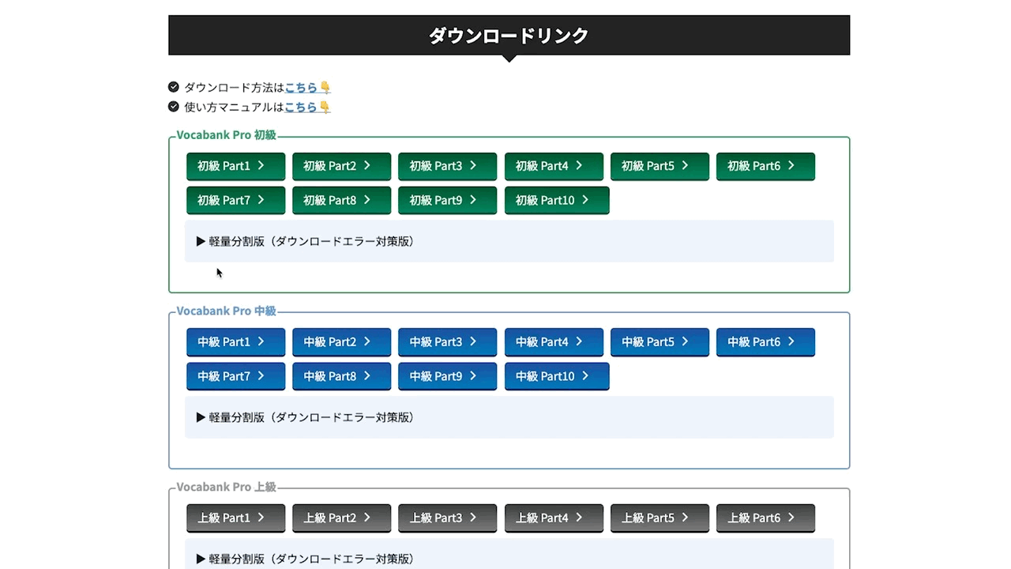Select the 初級 Part8 download button
The width and height of the screenshot is (1011, 569).
coord(341,201)
